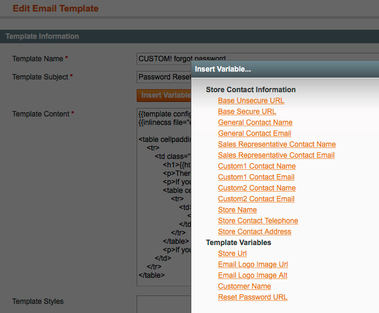379x313 pixels.
Task: Focus the Template Subject input field
Action: click(x=164, y=77)
